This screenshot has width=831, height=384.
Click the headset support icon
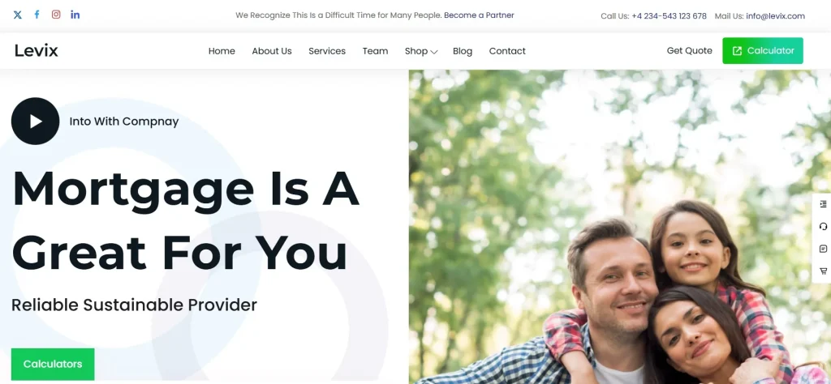coord(823,226)
